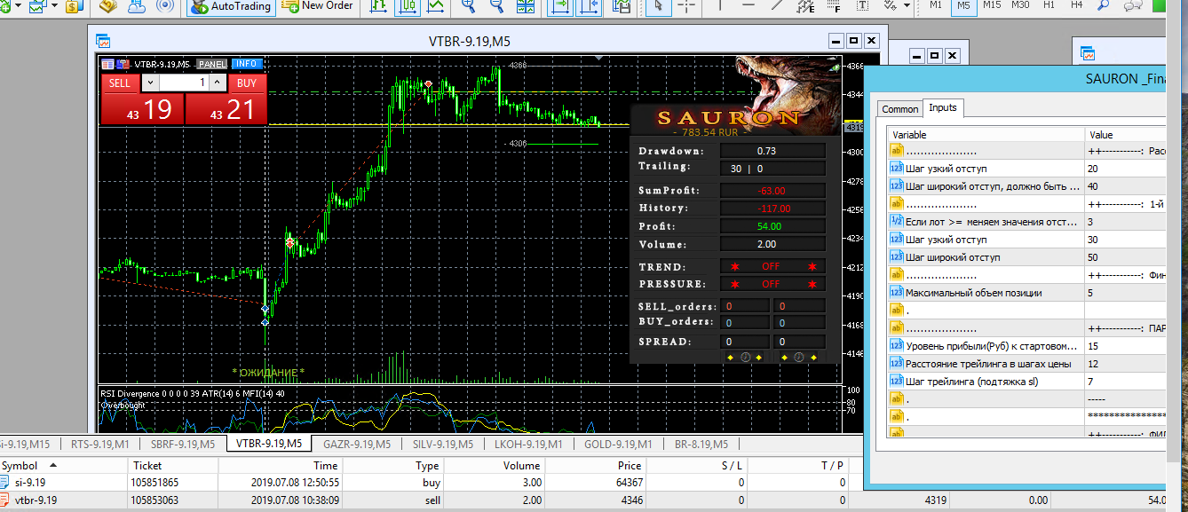Image resolution: width=1188 pixels, height=512 pixels.
Task: Click the New Order toolbar button
Action: 317,6
